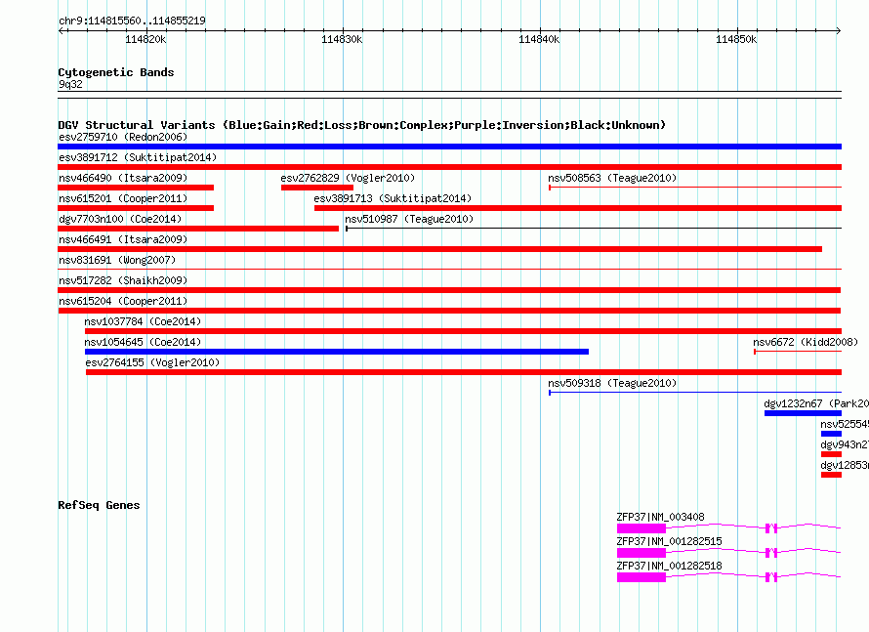
Task: Click the 114840k ruler tick label
Action: (x=539, y=39)
